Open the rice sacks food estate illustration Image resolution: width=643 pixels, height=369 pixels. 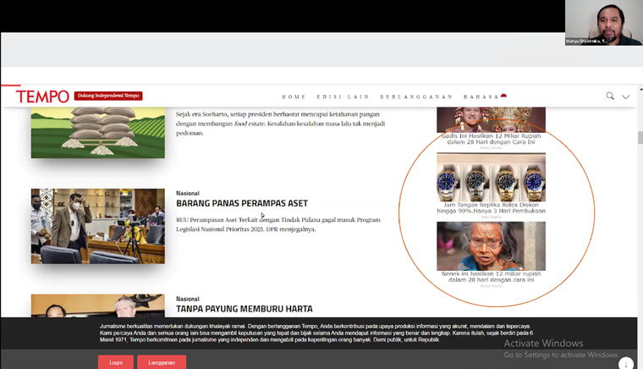(x=98, y=132)
